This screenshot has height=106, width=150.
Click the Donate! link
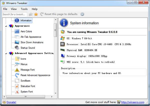[x=11, y=102]
